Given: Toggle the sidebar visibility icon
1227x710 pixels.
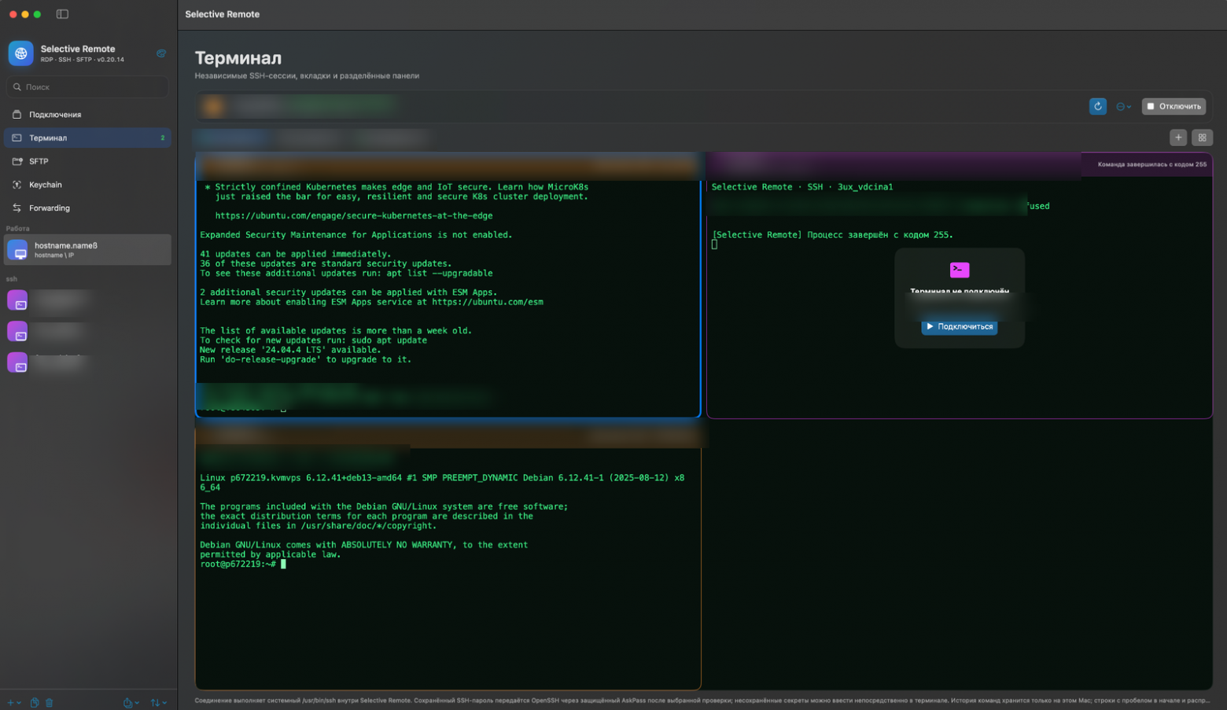Looking at the screenshot, I should point(62,14).
